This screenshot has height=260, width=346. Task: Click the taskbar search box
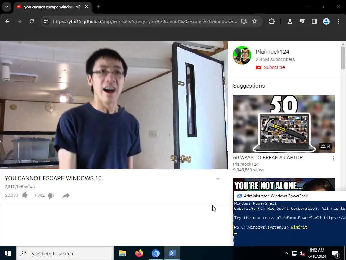pos(65,253)
